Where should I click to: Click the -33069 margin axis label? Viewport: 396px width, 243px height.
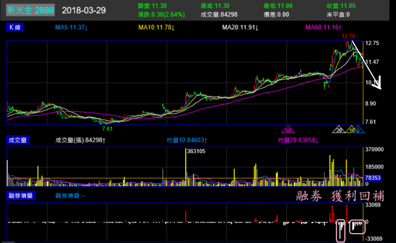point(374,239)
